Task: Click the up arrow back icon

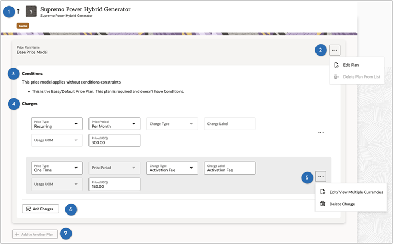Action: coord(18,11)
